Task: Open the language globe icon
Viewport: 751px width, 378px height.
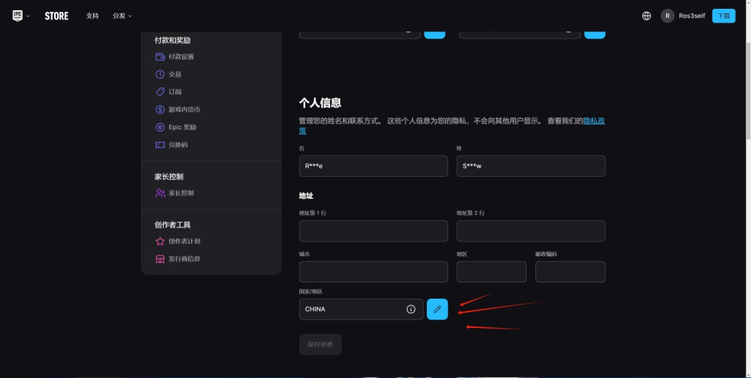Action: point(646,15)
